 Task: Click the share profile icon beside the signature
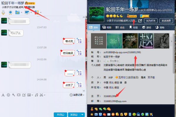[140, 21]
